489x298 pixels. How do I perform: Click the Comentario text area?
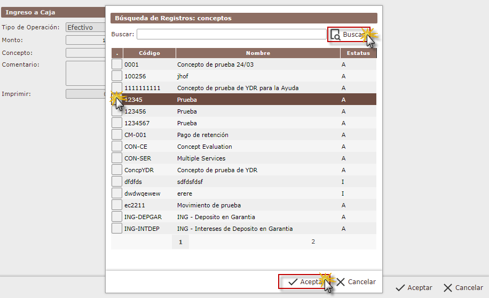point(85,73)
